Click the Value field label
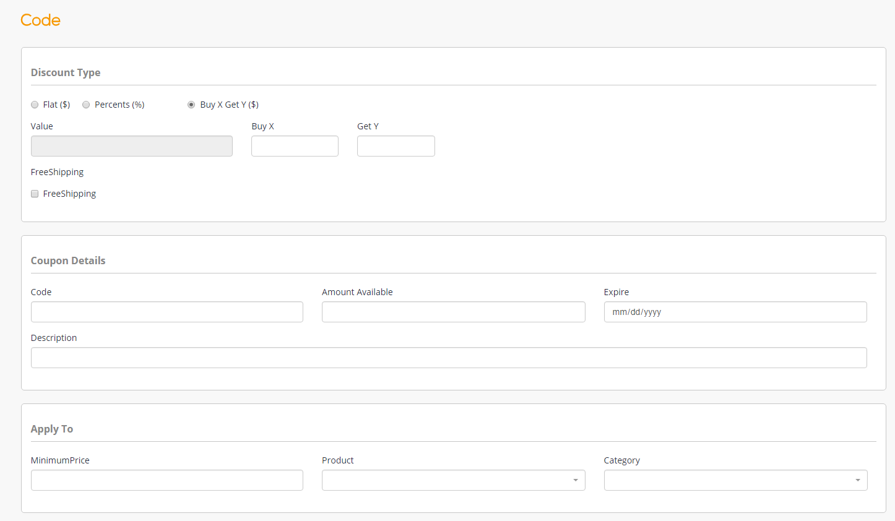The width and height of the screenshot is (895, 521). point(42,126)
